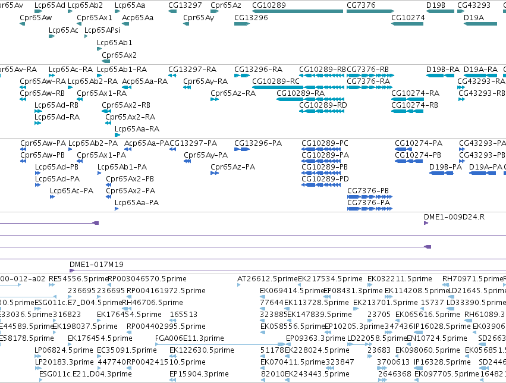Click the CG7376-RB transcript label
The image size is (506, 383).
(367, 70)
